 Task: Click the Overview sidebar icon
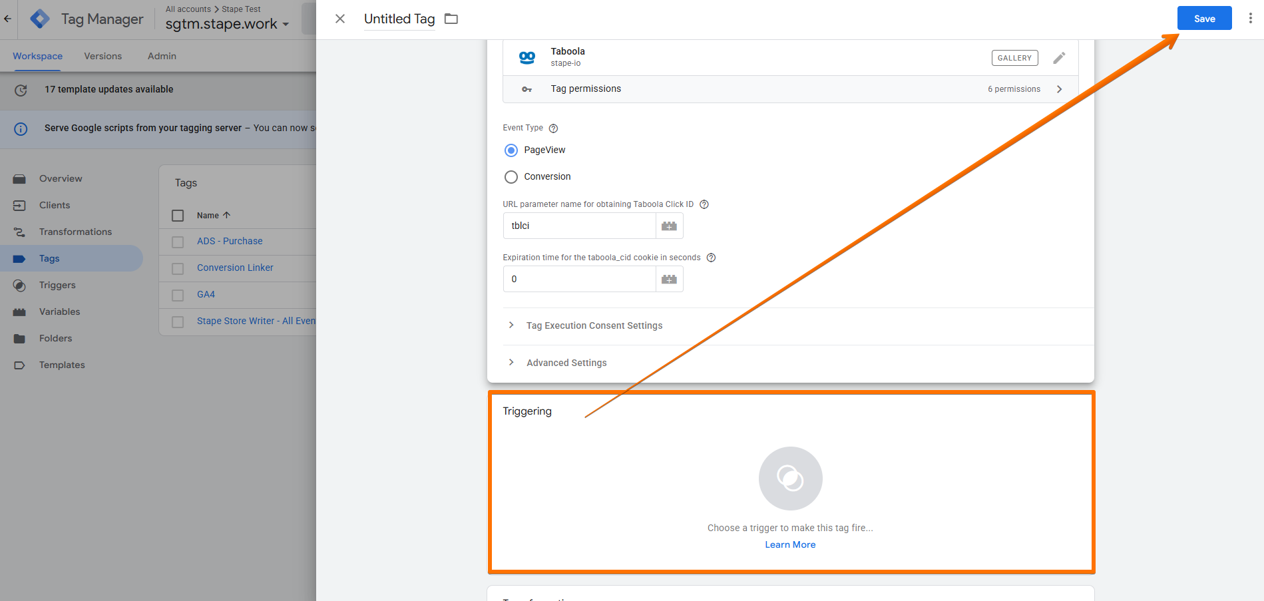pyautogui.click(x=19, y=179)
